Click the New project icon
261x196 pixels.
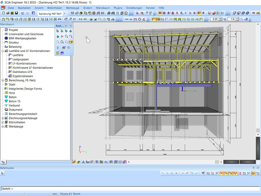tap(4, 13)
